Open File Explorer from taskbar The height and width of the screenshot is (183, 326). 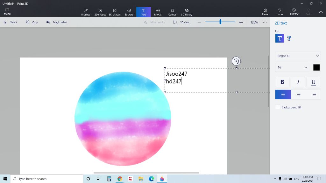[141, 179]
